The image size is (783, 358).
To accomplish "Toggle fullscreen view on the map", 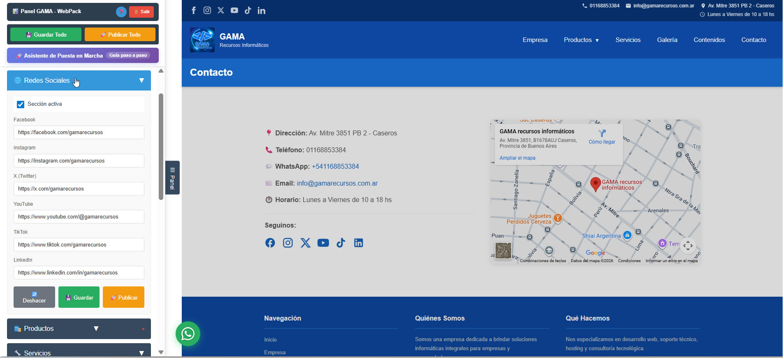I will click(688, 246).
